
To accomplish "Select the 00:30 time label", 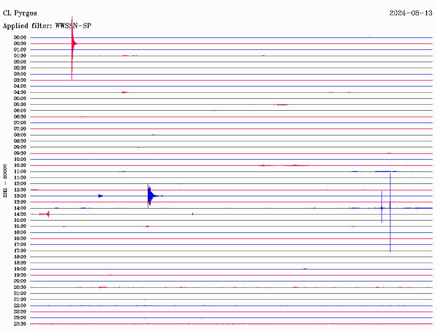I will 20,43.
